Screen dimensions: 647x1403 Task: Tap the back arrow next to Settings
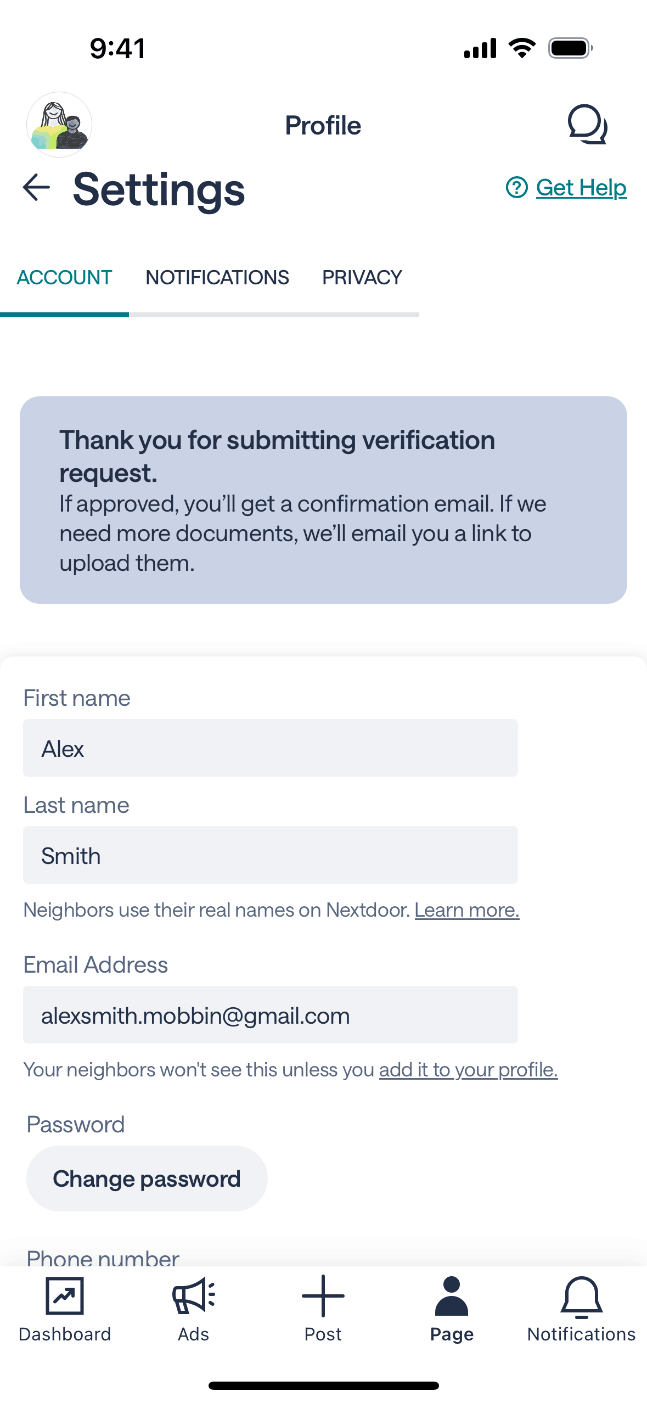36,188
